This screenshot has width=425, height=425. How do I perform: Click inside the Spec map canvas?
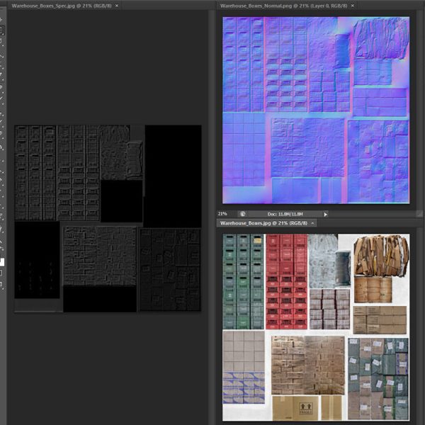[108, 218]
